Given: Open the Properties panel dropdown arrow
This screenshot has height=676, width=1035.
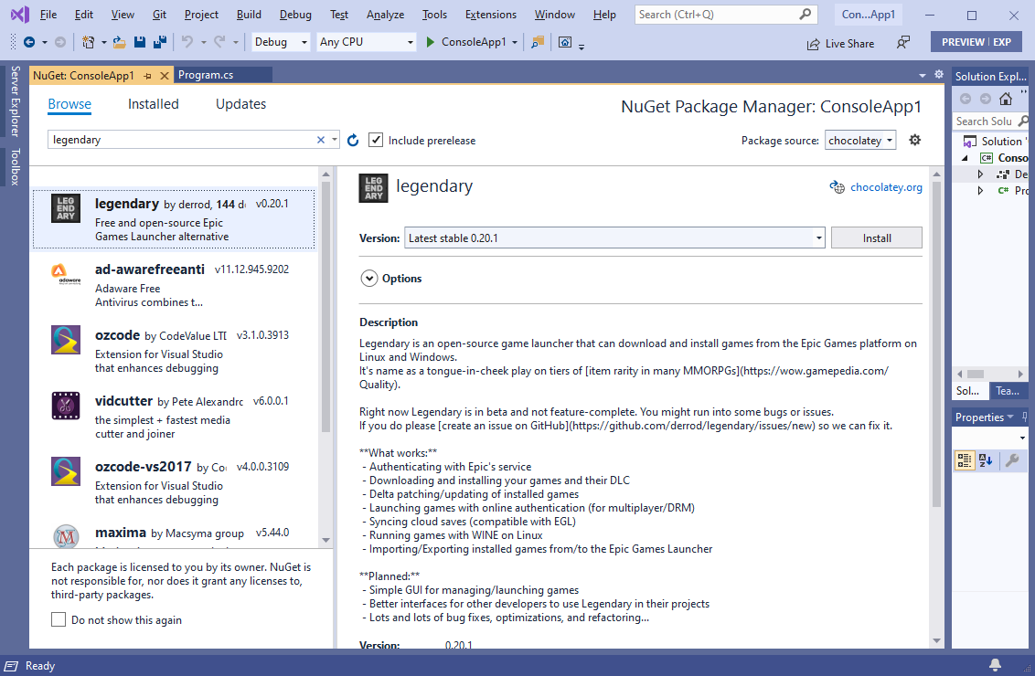Looking at the screenshot, I should (x=1010, y=417).
